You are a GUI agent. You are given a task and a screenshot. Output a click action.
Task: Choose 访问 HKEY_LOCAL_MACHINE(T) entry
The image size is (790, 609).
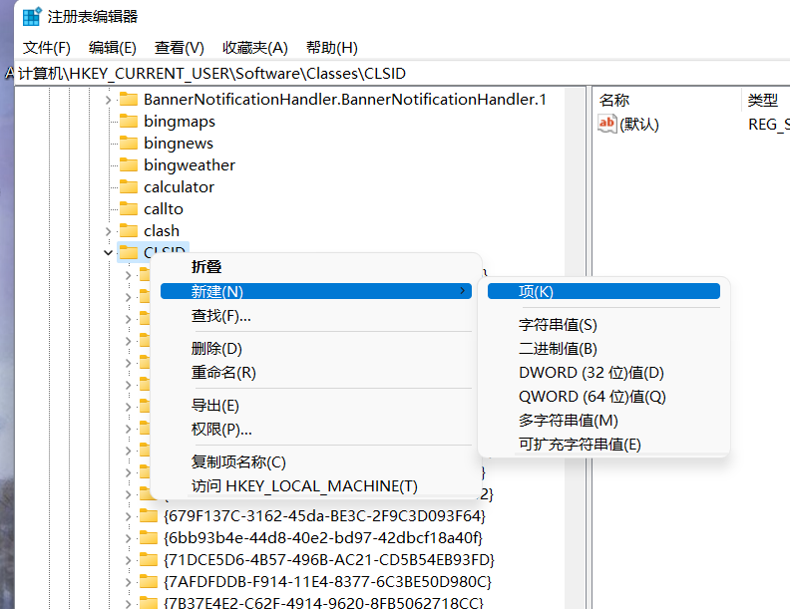pos(316,485)
